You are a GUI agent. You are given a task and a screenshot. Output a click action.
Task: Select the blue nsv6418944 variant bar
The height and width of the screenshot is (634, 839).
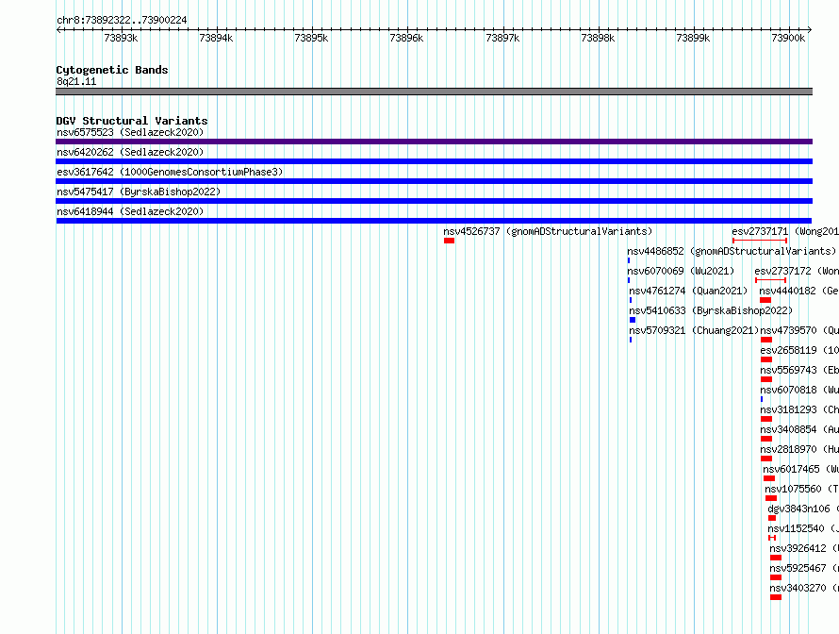[x=434, y=221]
